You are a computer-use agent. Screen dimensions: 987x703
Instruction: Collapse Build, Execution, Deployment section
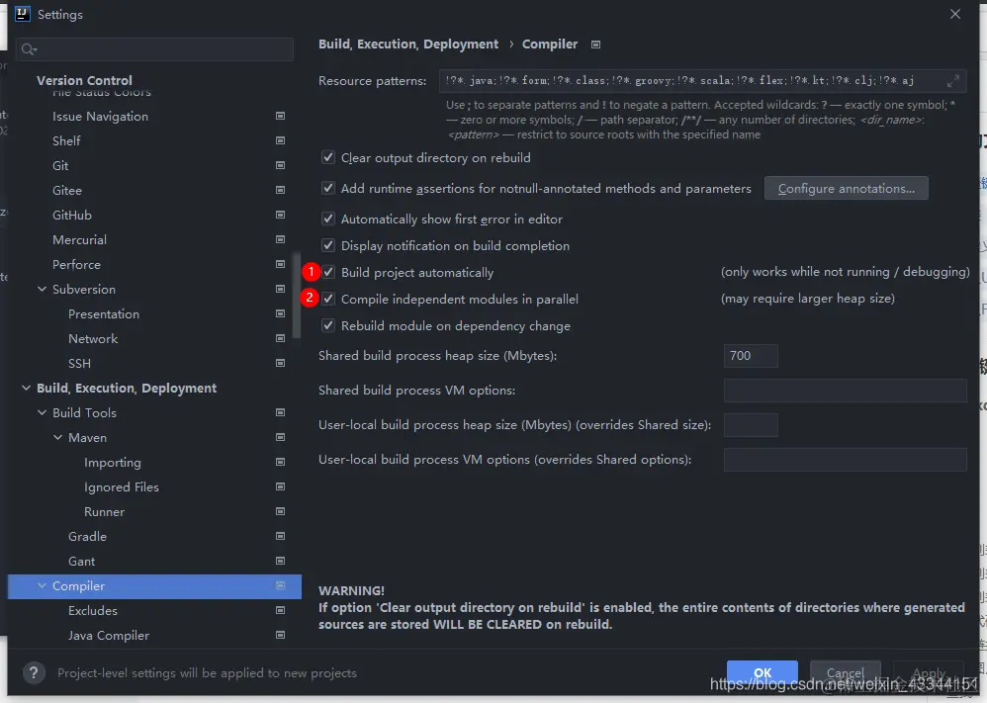[27, 388]
